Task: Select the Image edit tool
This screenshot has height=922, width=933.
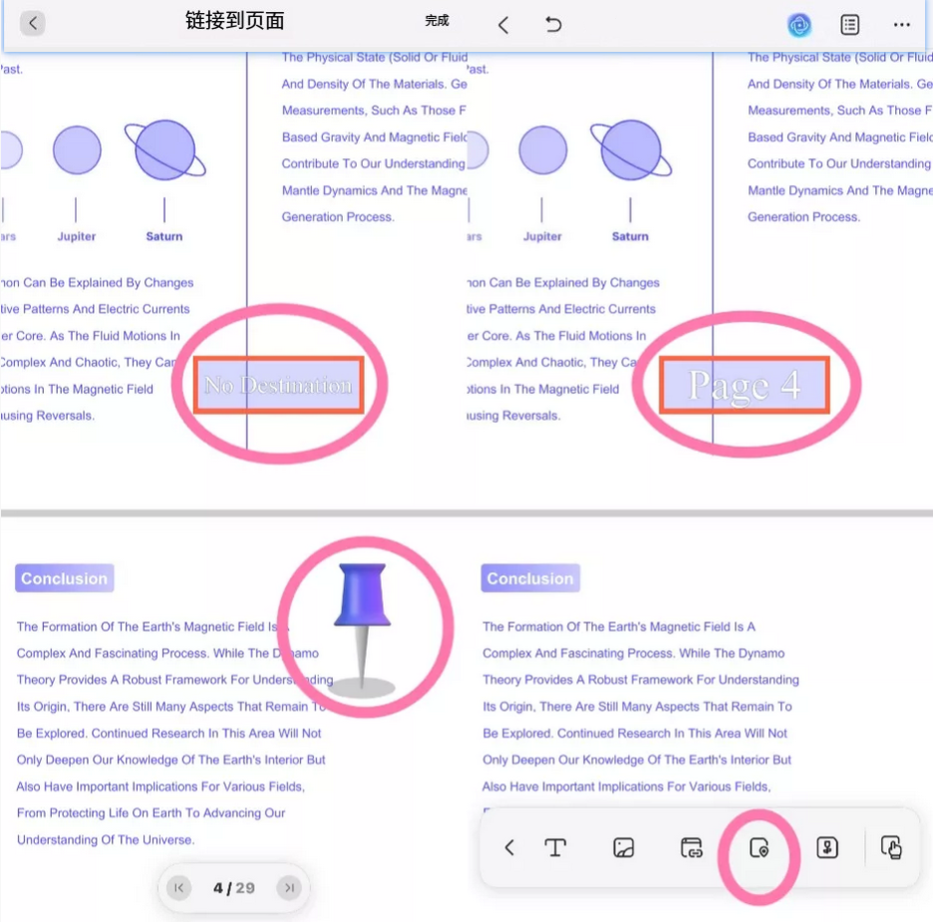Action: [624, 848]
